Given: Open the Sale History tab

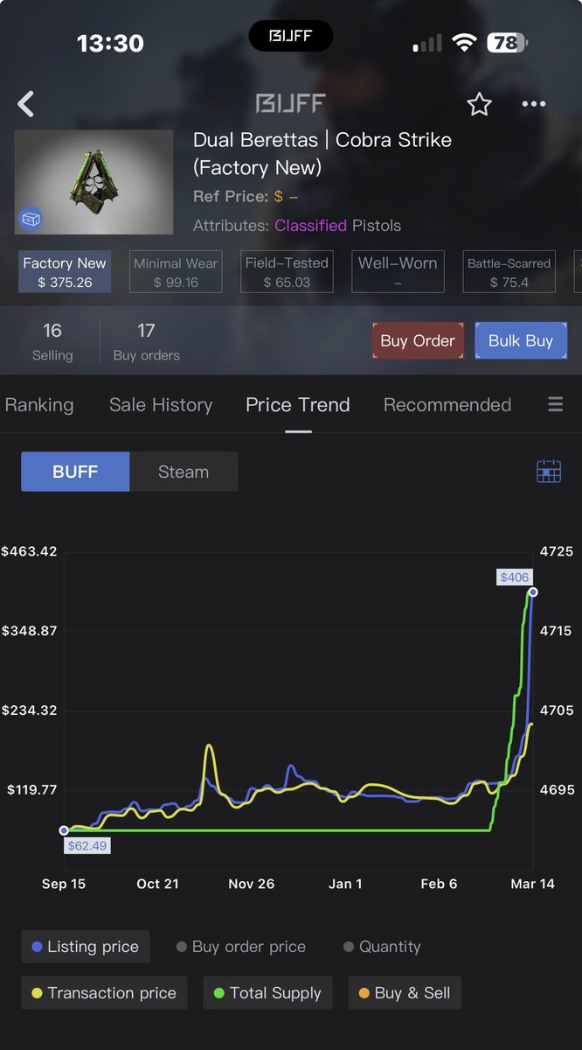Looking at the screenshot, I should coord(161,405).
